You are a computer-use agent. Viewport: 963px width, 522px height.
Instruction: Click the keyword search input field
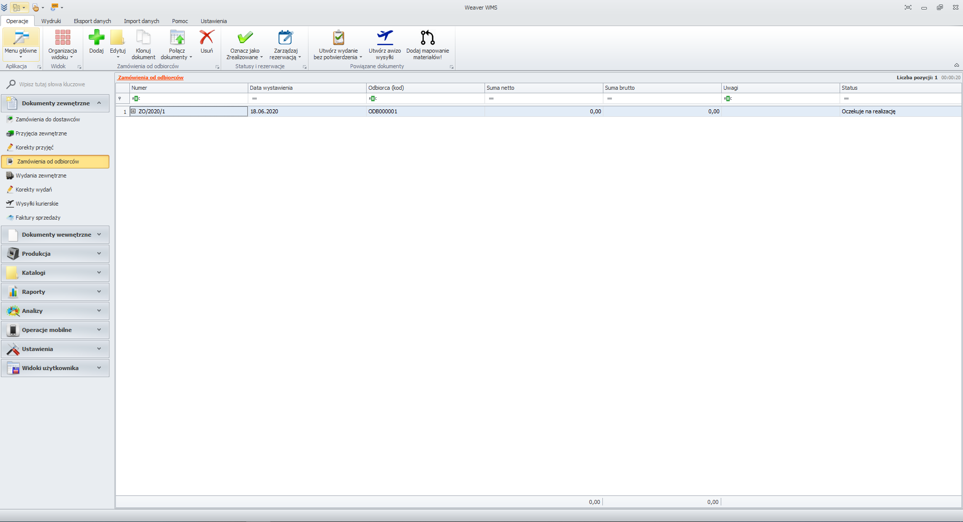pyautogui.click(x=60, y=84)
